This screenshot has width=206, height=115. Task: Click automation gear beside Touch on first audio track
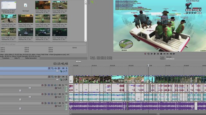56,88
